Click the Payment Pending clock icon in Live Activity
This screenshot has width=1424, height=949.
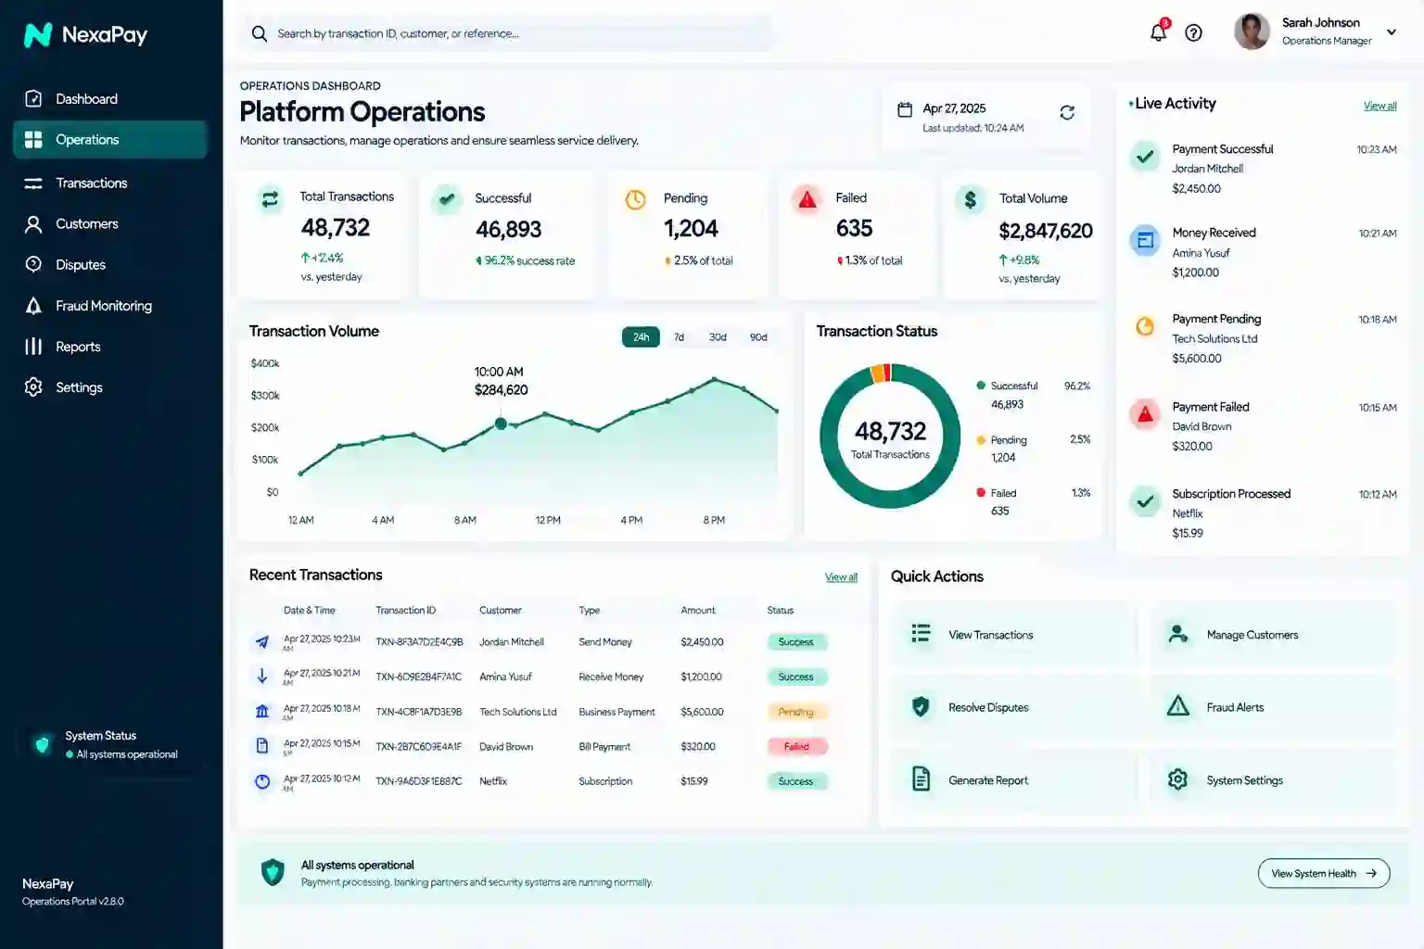point(1145,326)
